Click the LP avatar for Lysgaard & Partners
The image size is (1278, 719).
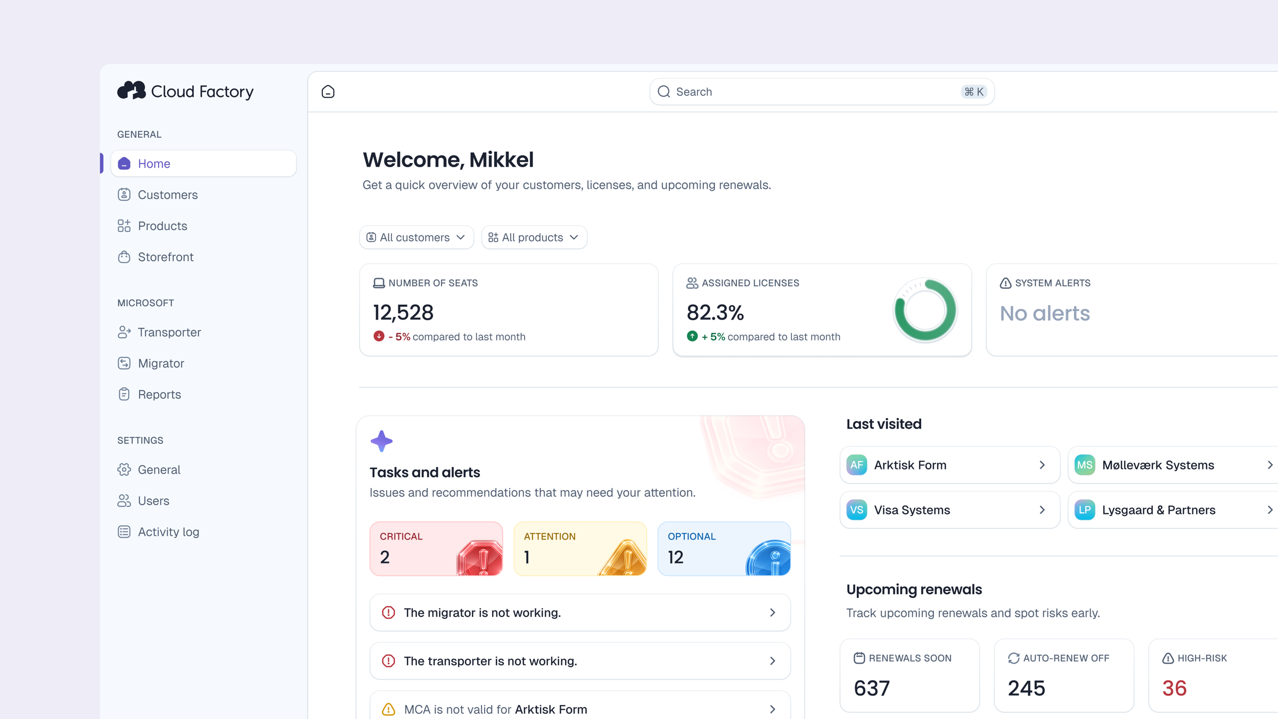click(1084, 510)
